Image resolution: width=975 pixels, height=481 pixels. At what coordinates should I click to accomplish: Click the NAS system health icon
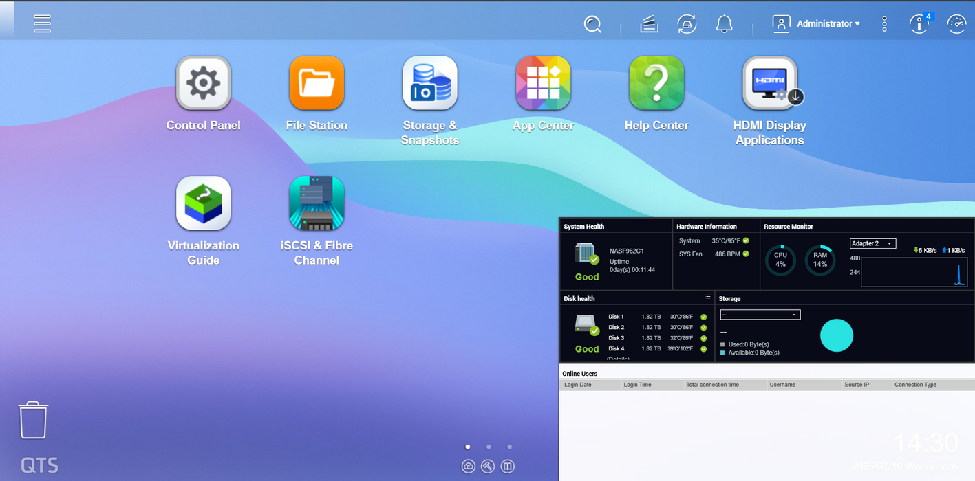[x=587, y=254]
